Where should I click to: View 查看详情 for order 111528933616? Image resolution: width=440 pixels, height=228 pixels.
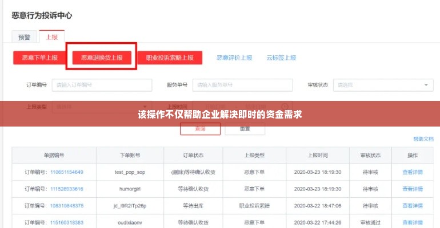click(x=413, y=189)
